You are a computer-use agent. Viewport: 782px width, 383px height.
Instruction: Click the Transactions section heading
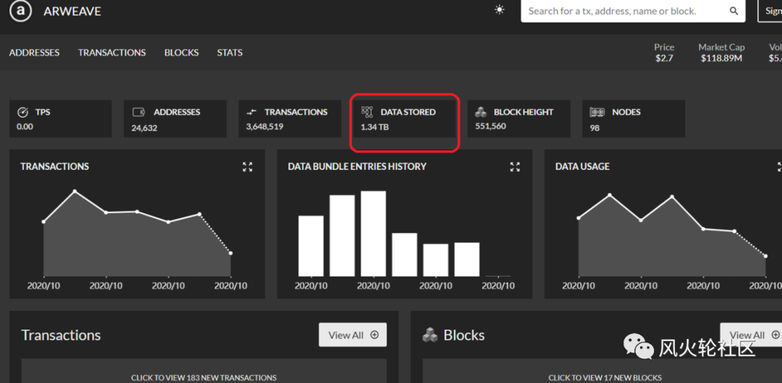pos(61,335)
